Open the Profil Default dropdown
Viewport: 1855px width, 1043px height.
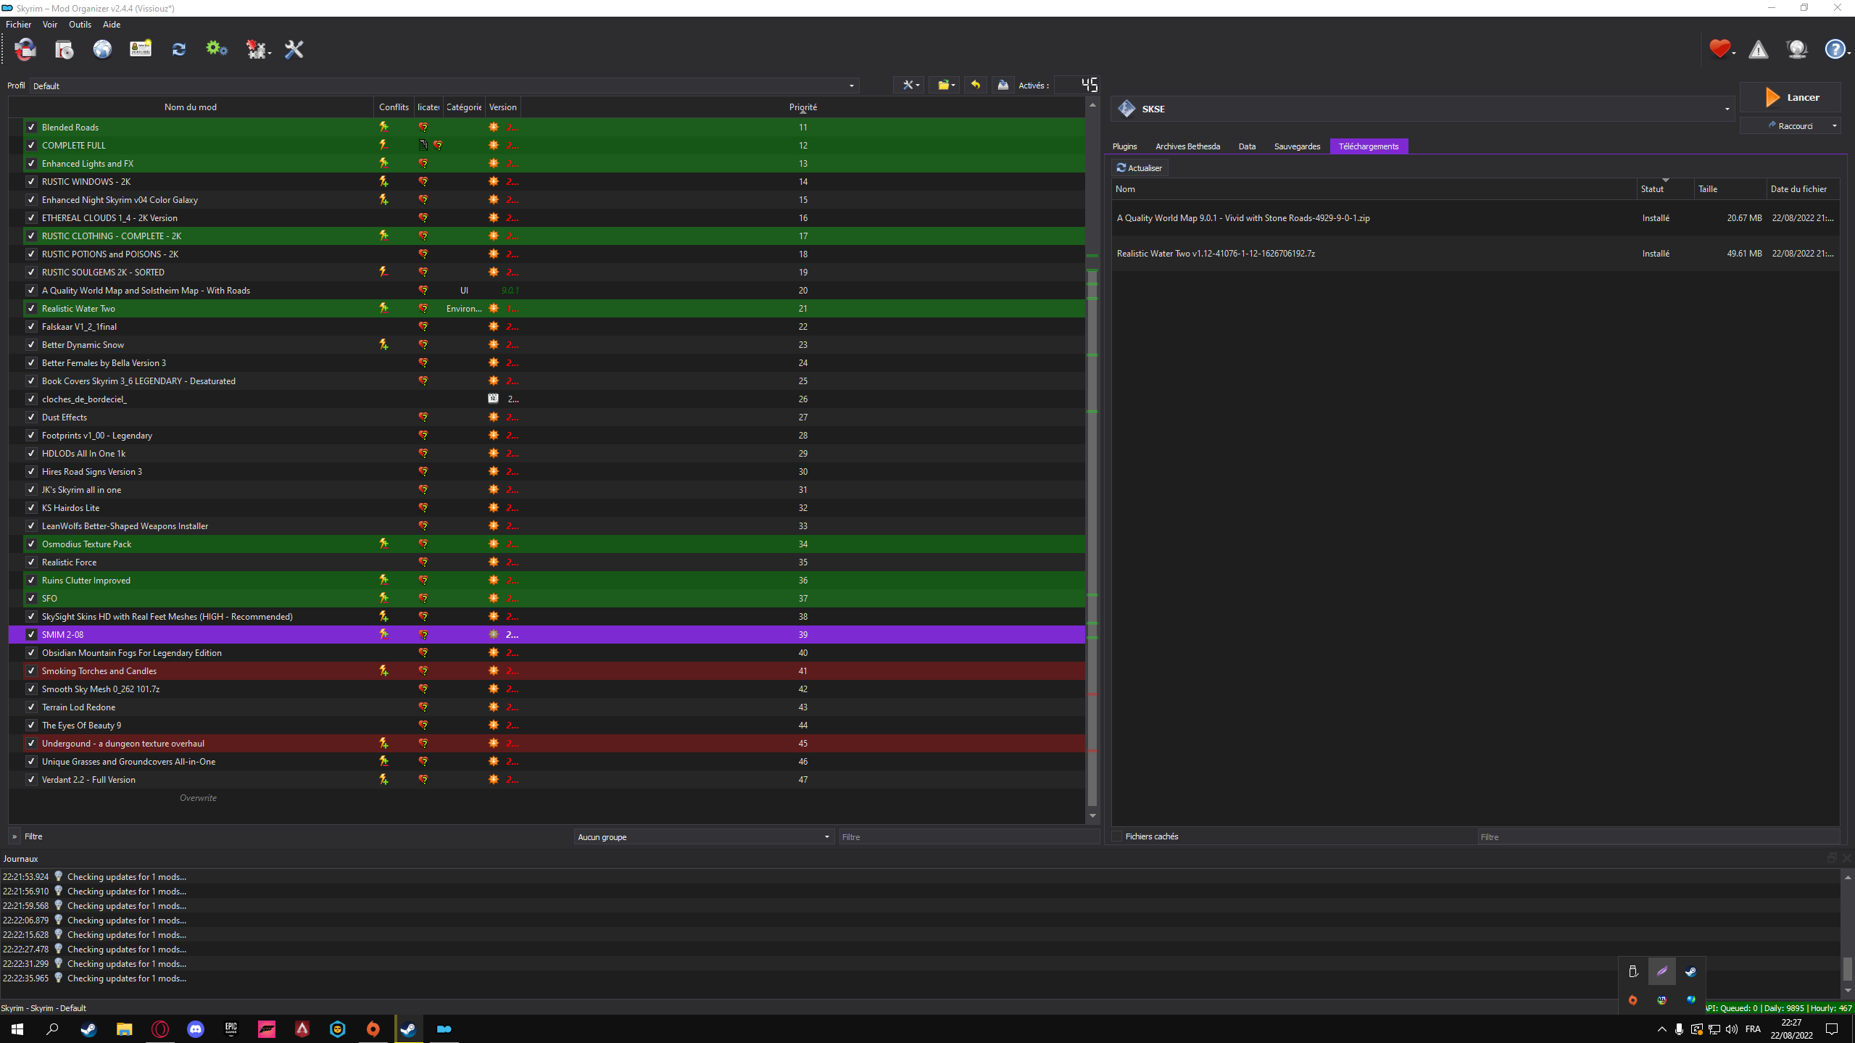pos(444,86)
